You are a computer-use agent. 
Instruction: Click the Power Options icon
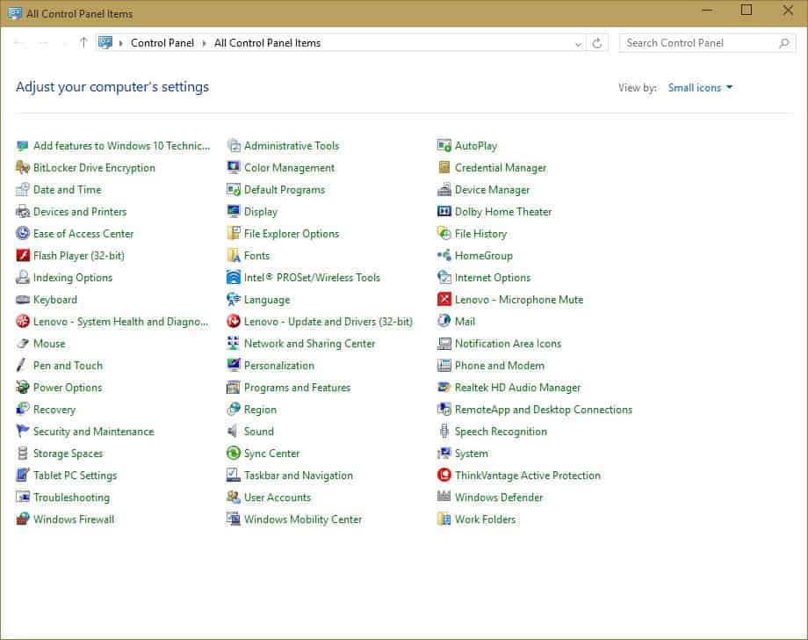pyautogui.click(x=23, y=388)
